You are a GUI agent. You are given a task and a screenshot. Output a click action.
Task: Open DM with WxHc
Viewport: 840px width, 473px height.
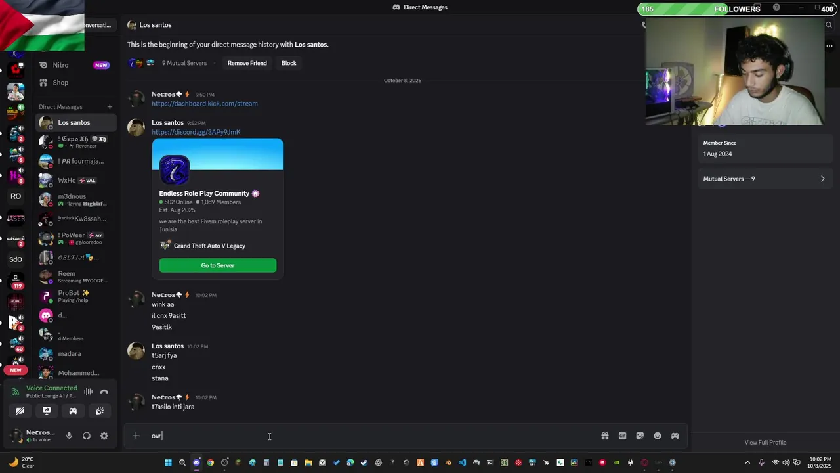tap(76, 180)
